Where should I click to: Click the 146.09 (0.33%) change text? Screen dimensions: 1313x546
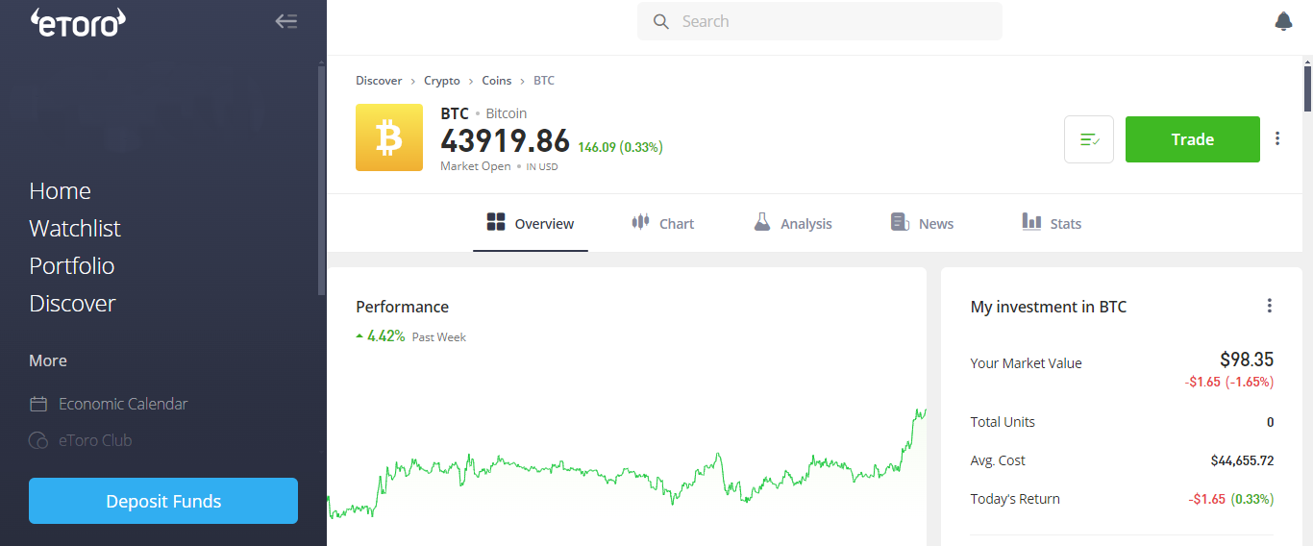pos(620,147)
